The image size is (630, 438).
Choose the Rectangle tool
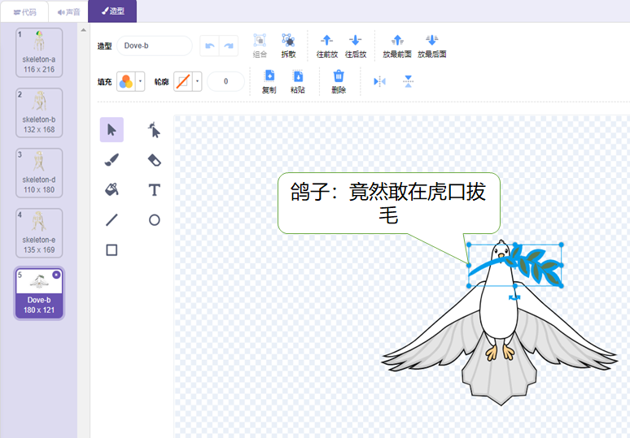pos(112,250)
